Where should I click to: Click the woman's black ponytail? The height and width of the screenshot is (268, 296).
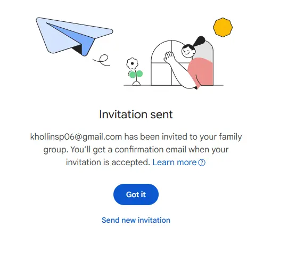coord(198,42)
